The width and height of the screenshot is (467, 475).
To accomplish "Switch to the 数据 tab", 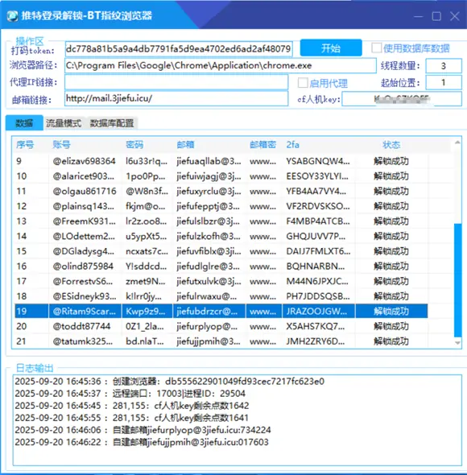I will [24, 123].
